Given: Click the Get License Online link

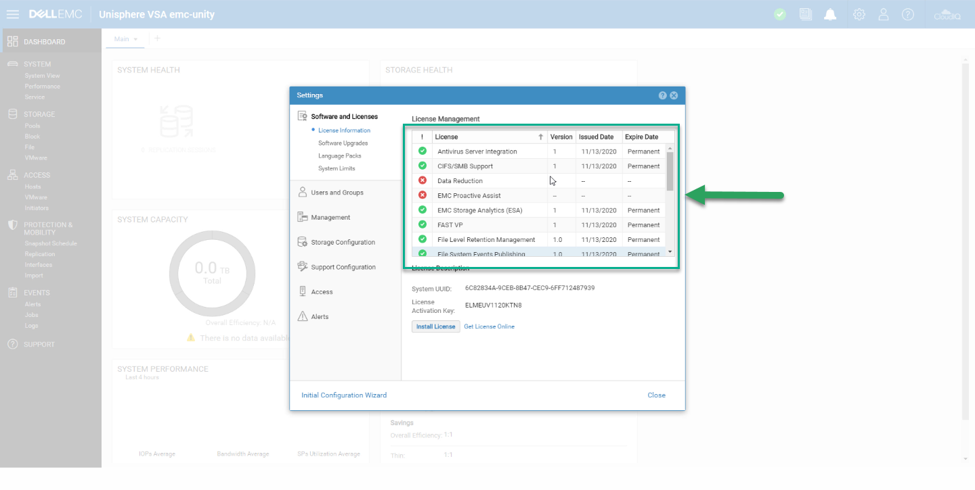Looking at the screenshot, I should point(489,327).
